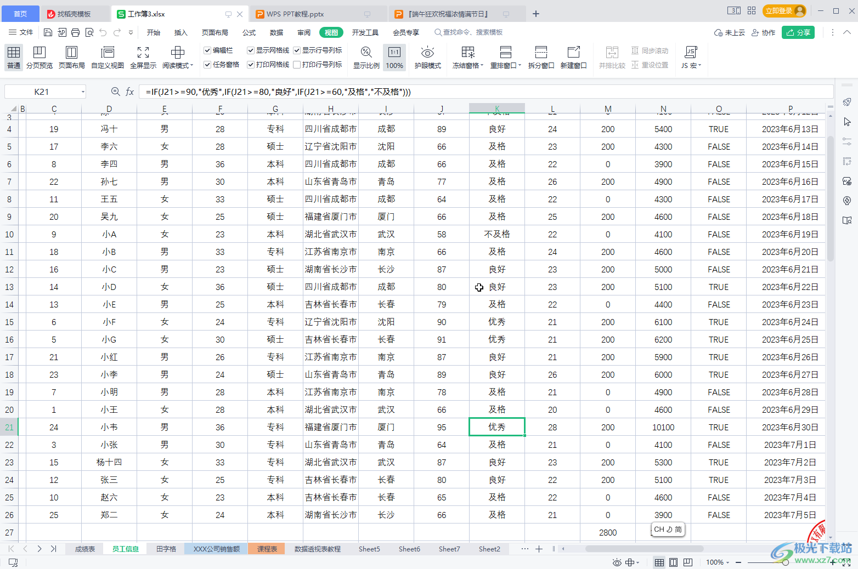
Task: Open Page Break Preview (分页预览)
Action: click(x=39, y=58)
